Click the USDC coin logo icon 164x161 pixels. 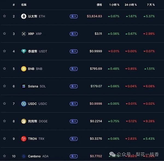[24, 104]
